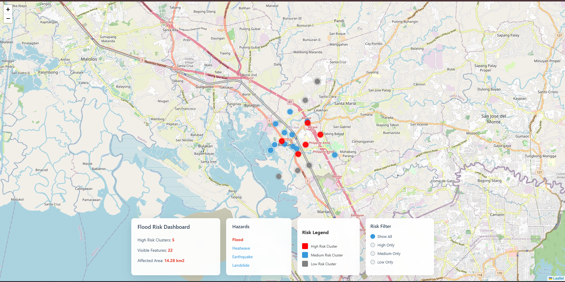Choose the Medium Only risk filter
Viewport: 565px width, 282px height.
(x=373, y=253)
